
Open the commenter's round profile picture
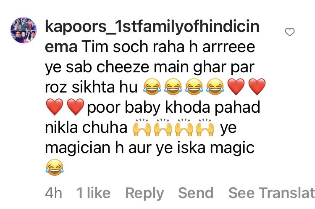pos(24,30)
